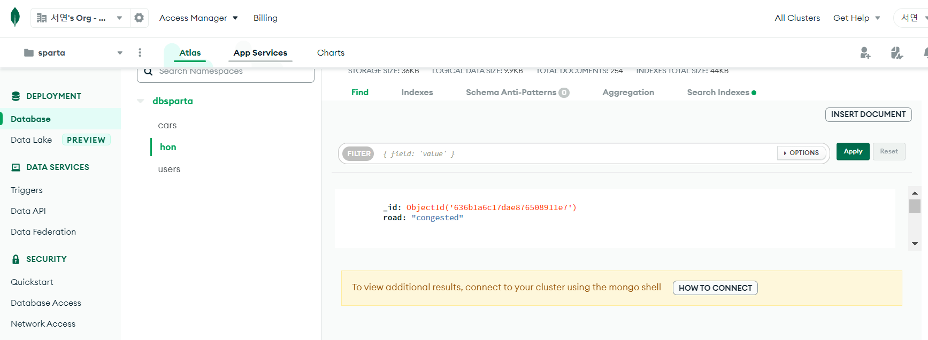Open All Clusters link
This screenshot has width=928, height=340.
(797, 18)
